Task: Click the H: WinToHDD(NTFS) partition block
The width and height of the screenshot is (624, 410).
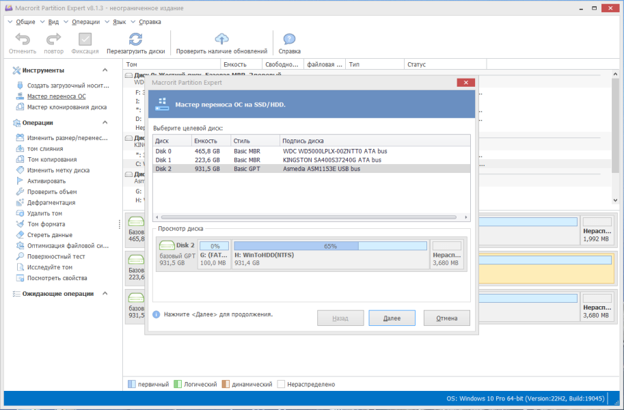Action: (x=330, y=254)
